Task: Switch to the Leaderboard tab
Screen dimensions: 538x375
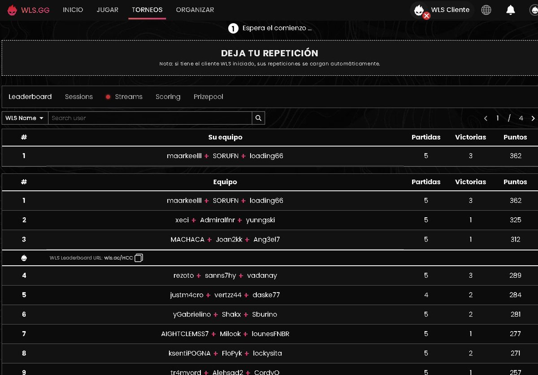Action: point(30,97)
